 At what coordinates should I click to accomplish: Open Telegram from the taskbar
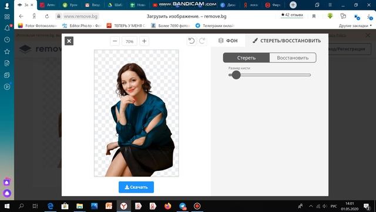click(x=183, y=206)
